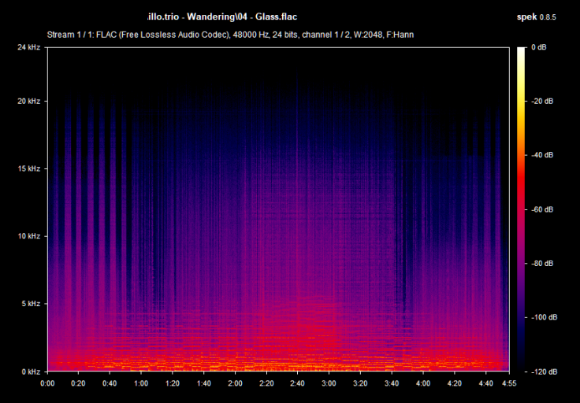The image size is (580, 403).
Task: Click the -60 dB scale label
Action: (x=542, y=209)
